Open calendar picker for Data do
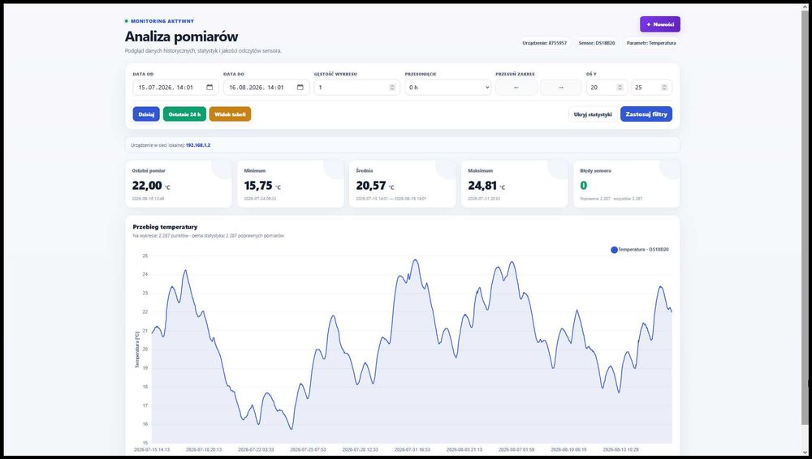Screen dimensions: 812x459 [300, 88]
